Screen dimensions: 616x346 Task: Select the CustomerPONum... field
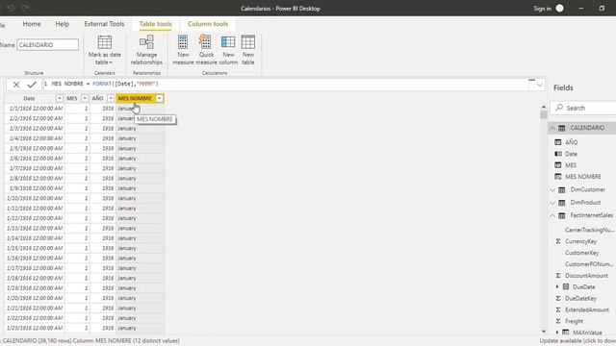[x=589, y=264]
